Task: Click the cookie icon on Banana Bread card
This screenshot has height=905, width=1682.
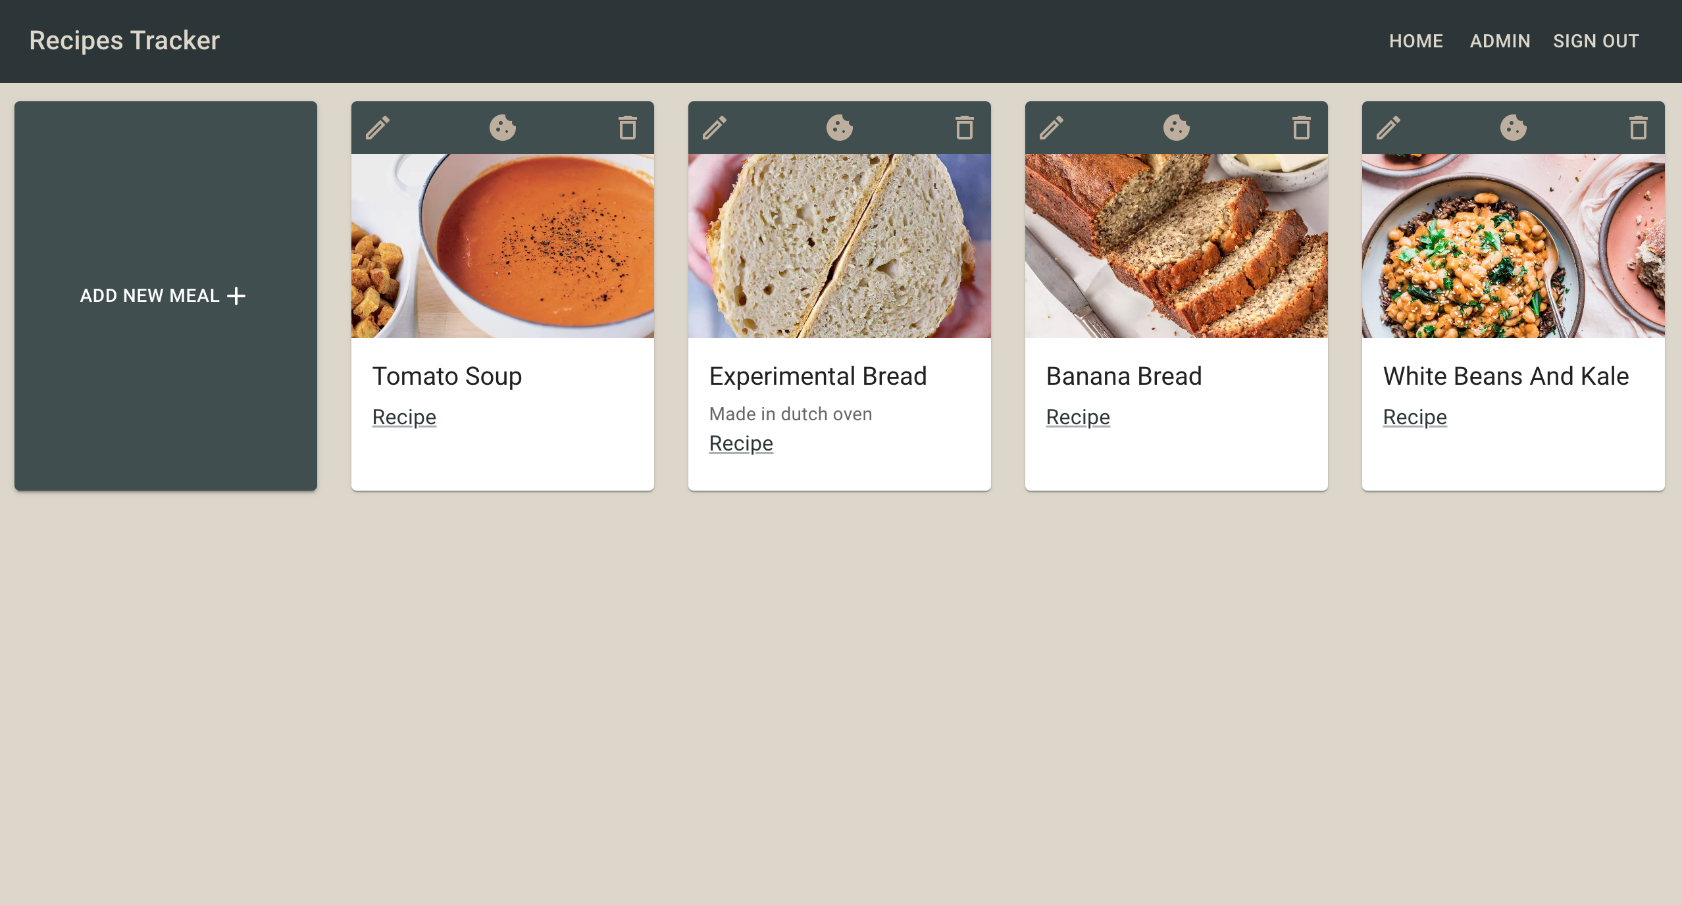Action: [x=1176, y=127]
